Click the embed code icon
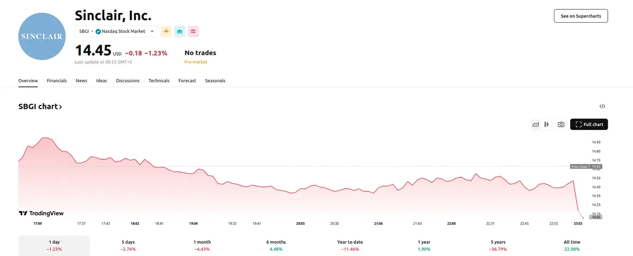This screenshot has width=633, height=256. tap(602, 107)
